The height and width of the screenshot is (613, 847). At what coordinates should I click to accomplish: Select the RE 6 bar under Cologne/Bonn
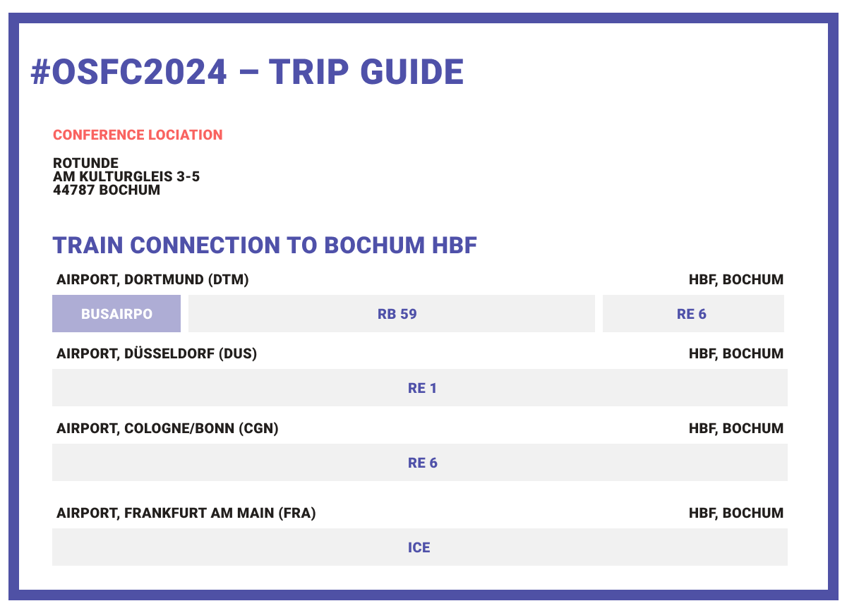point(421,463)
